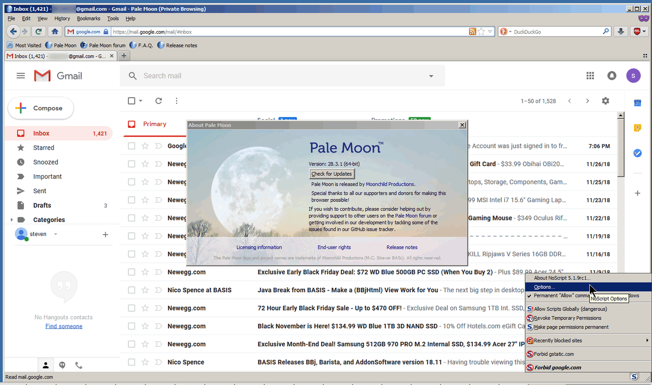
Task: Open Google Keep side panel icon
Action: [x=637, y=128]
